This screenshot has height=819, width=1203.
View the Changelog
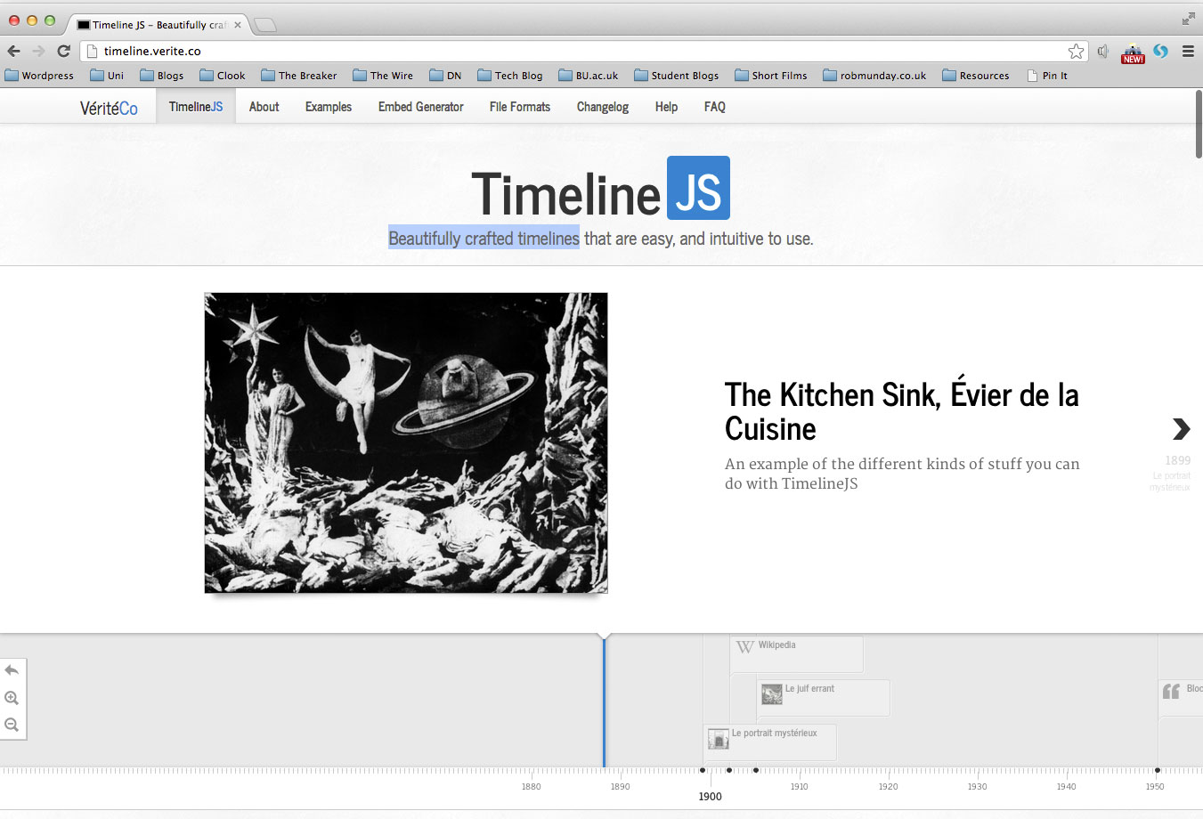coord(603,107)
